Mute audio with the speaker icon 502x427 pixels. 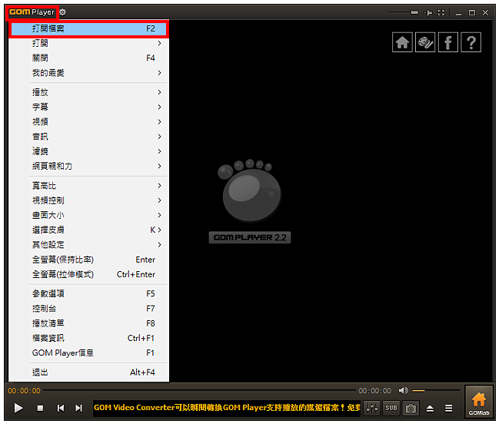point(404,391)
